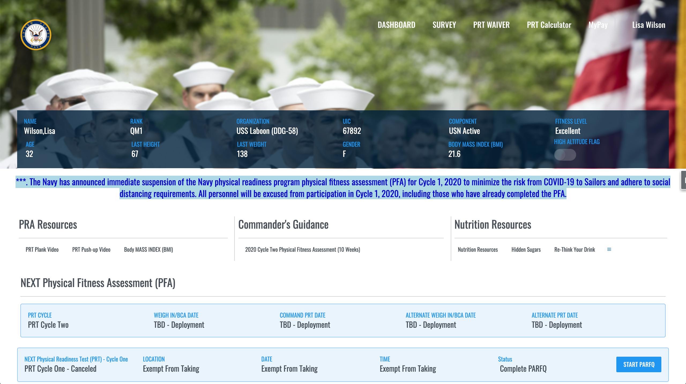Open the Dashboard menu item

click(x=396, y=25)
